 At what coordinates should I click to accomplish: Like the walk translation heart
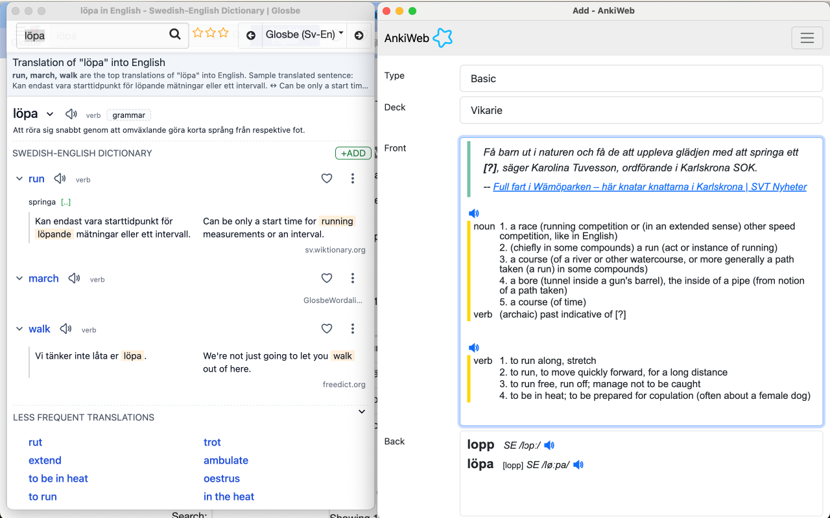327,328
